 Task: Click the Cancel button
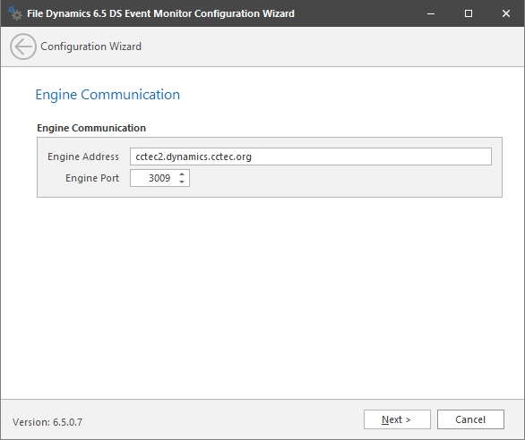[470, 419]
